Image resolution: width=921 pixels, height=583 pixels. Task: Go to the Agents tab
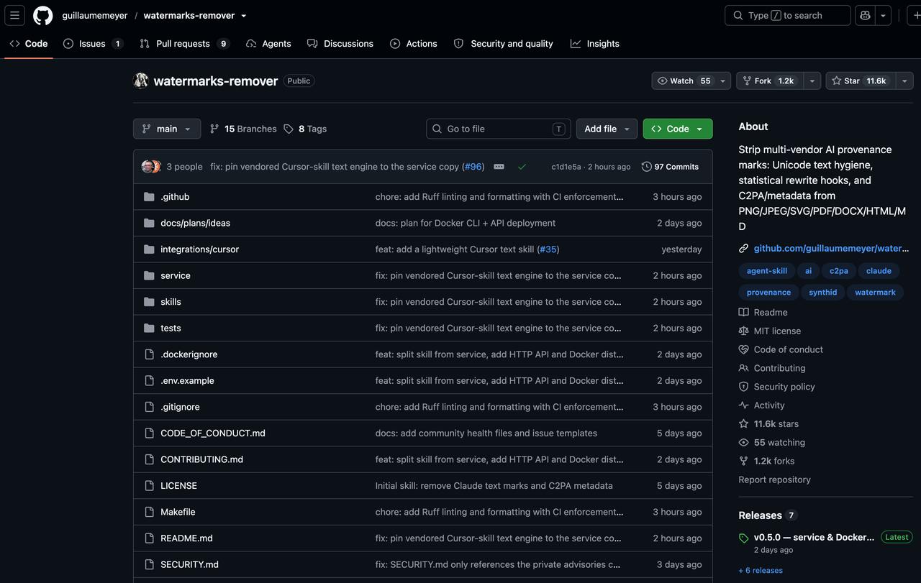coord(268,44)
